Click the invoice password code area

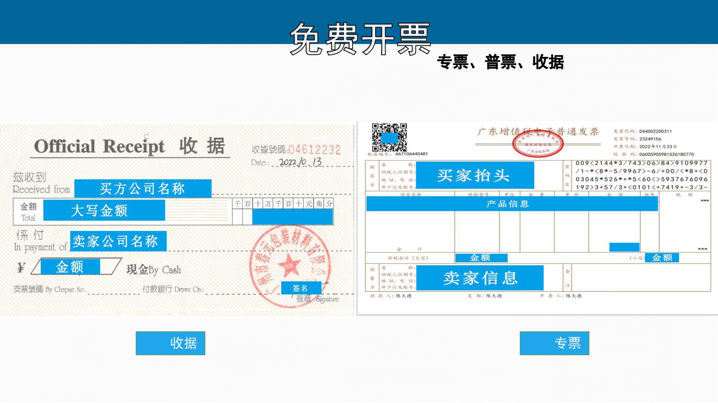(641, 175)
